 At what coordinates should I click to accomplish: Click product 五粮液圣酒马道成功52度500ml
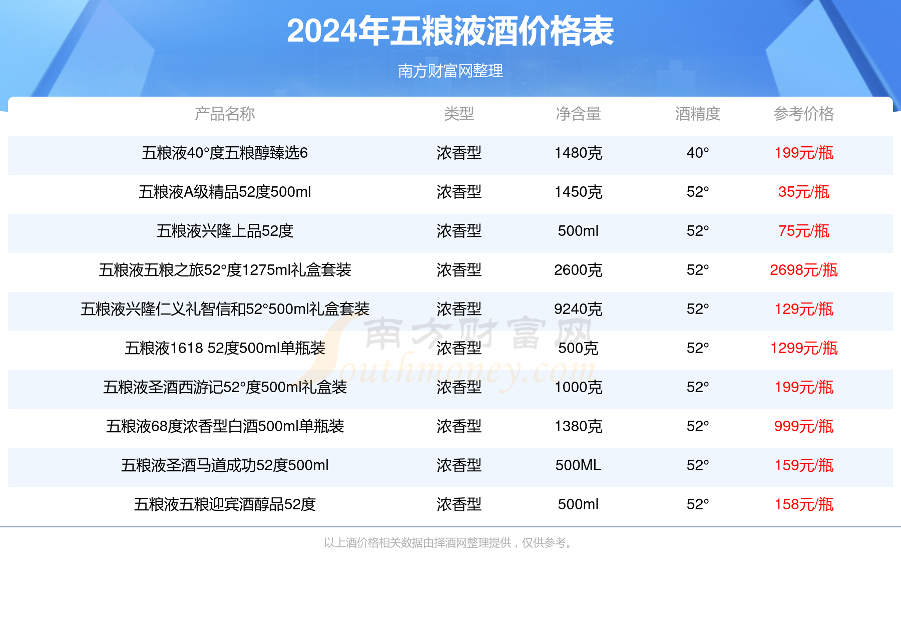point(225,465)
